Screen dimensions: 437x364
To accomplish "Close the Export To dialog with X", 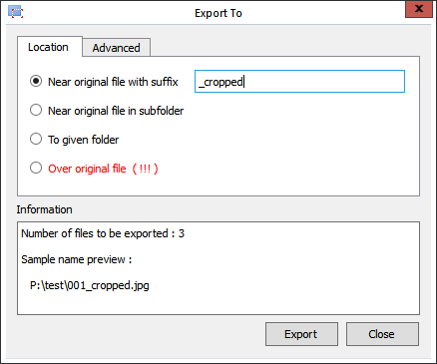I will 419,9.
